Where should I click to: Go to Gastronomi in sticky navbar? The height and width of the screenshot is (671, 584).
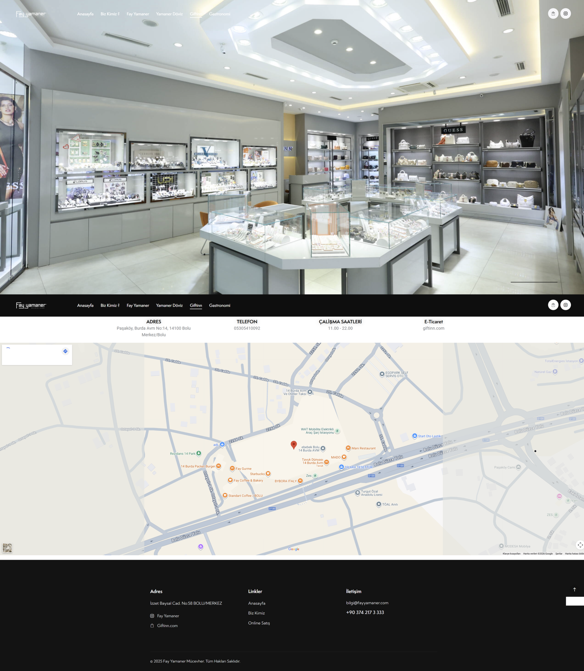point(220,305)
